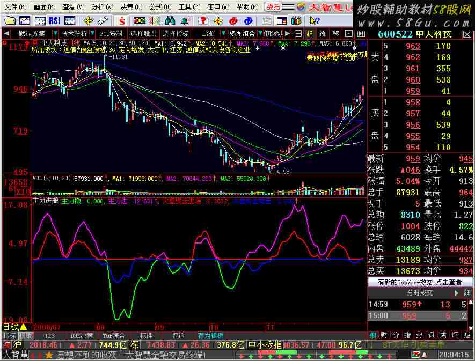Select the ruler measuring tool
Screen dimensions: 475x361
[103, 20]
